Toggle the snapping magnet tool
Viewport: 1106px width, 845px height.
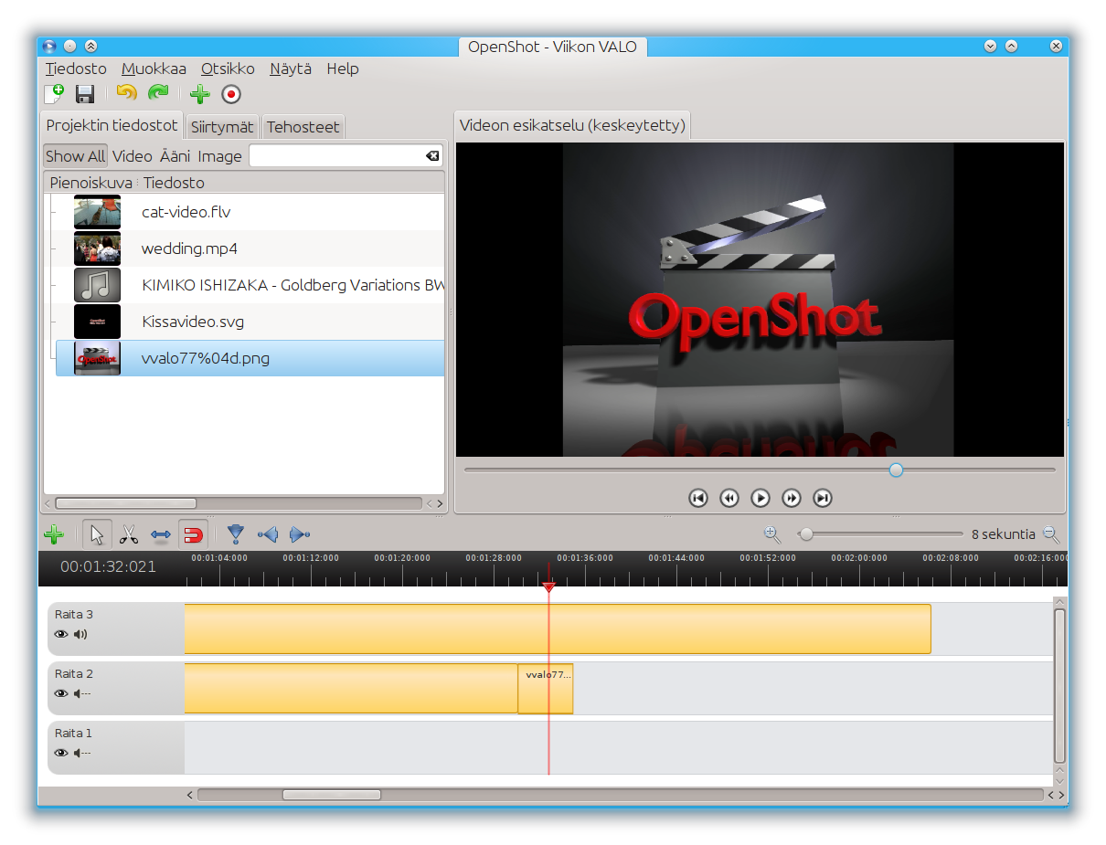click(193, 534)
